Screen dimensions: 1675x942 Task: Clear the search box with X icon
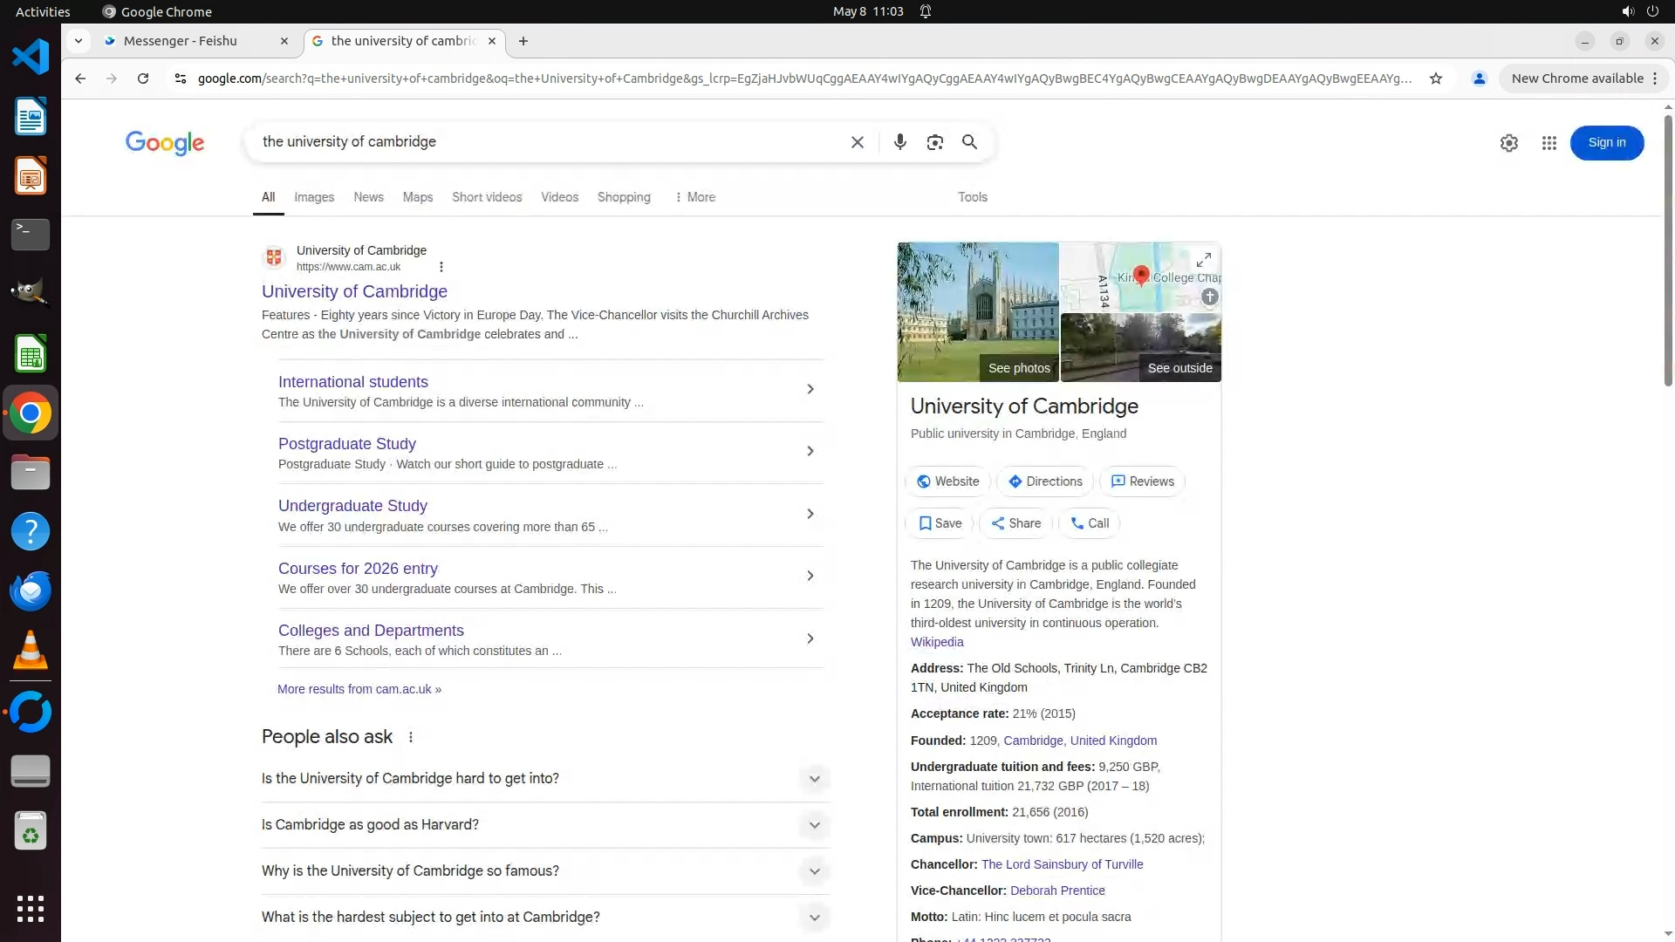[x=857, y=142]
